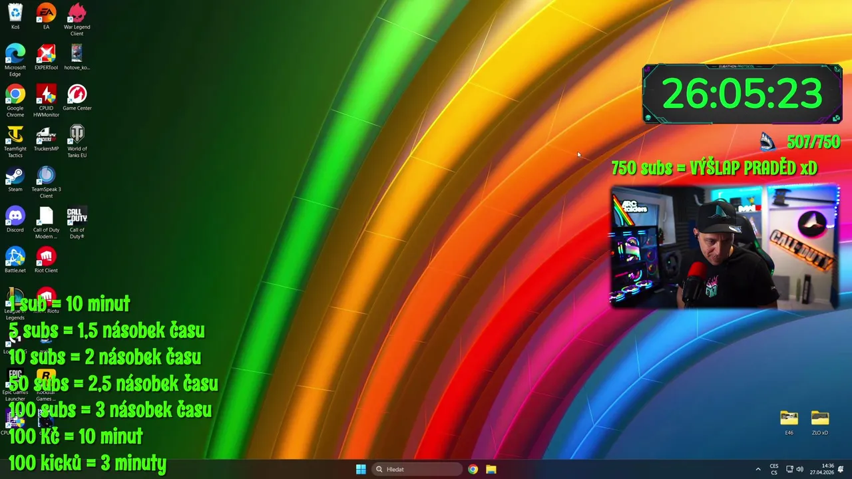This screenshot has height=479, width=852.
Task: Select CPUID HWMonitor desktop icon
Action: pyautogui.click(x=46, y=101)
